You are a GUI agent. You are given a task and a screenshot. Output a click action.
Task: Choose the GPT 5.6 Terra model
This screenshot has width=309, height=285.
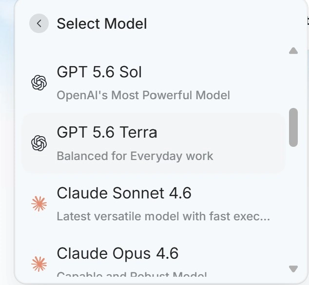click(x=154, y=143)
